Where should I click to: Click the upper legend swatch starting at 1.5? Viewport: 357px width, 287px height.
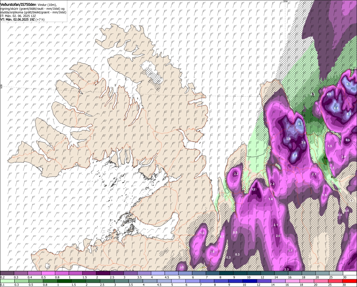click(x=89, y=273)
